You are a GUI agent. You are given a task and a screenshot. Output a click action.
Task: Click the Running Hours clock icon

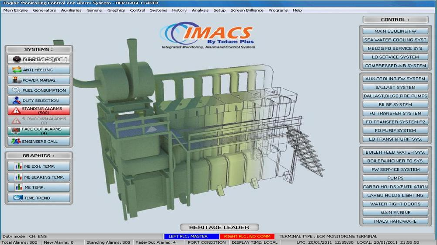coord(17,59)
